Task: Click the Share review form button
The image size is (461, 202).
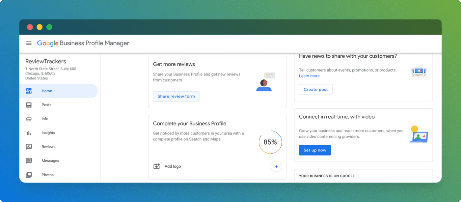Action: click(176, 96)
